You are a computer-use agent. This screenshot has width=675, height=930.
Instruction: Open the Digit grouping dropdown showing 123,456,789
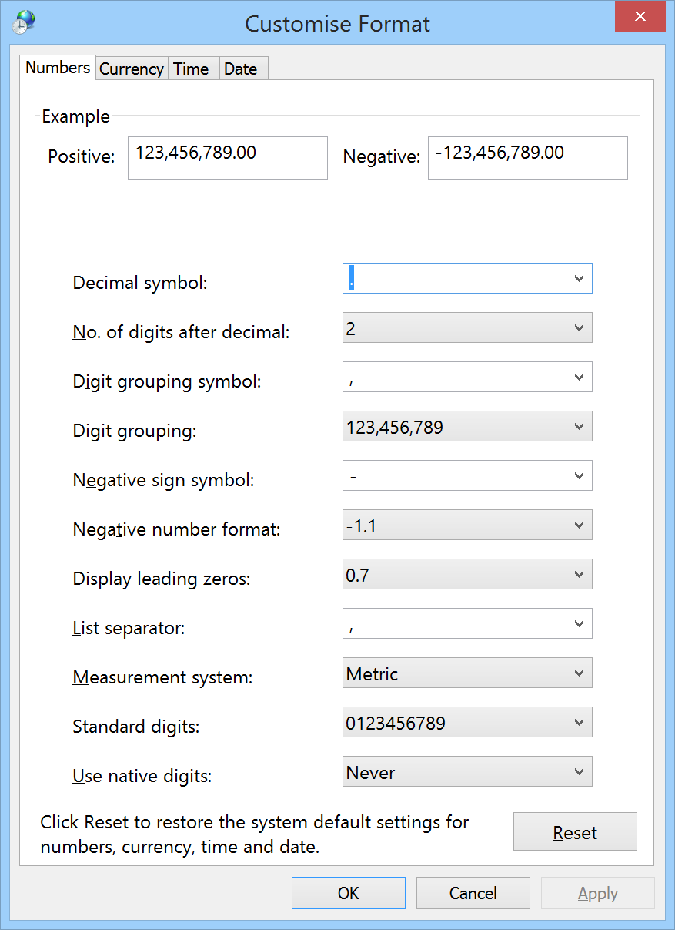pyautogui.click(x=467, y=427)
